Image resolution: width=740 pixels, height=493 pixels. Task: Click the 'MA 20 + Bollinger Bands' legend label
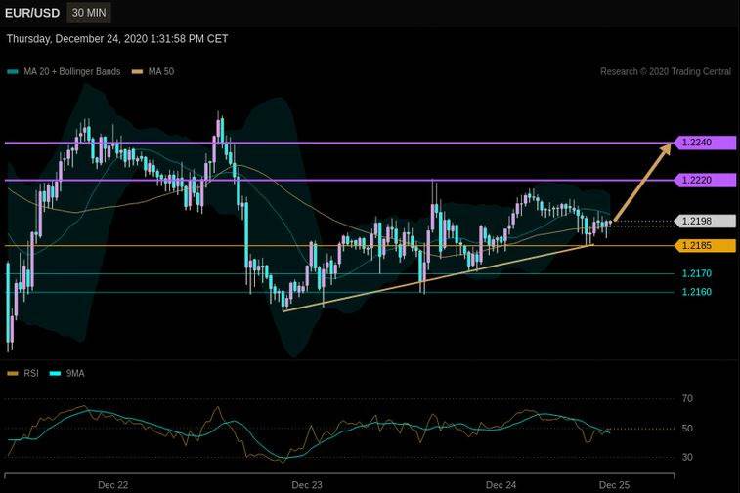(x=72, y=71)
